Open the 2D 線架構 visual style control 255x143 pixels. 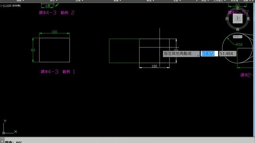coord(14,6)
